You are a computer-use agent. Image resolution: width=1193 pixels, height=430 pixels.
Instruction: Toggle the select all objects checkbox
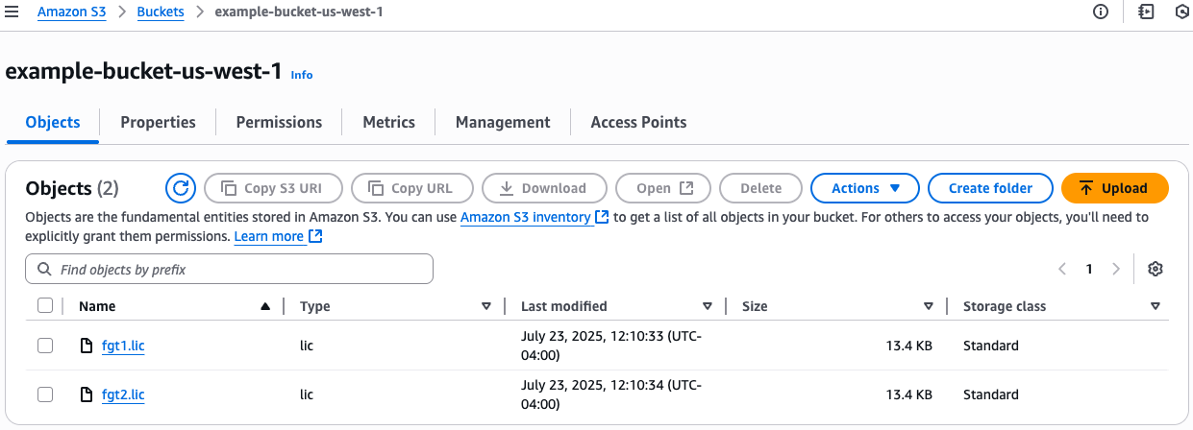coord(45,306)
